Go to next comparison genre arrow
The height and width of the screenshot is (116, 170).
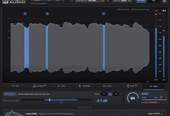click(108, 1)
